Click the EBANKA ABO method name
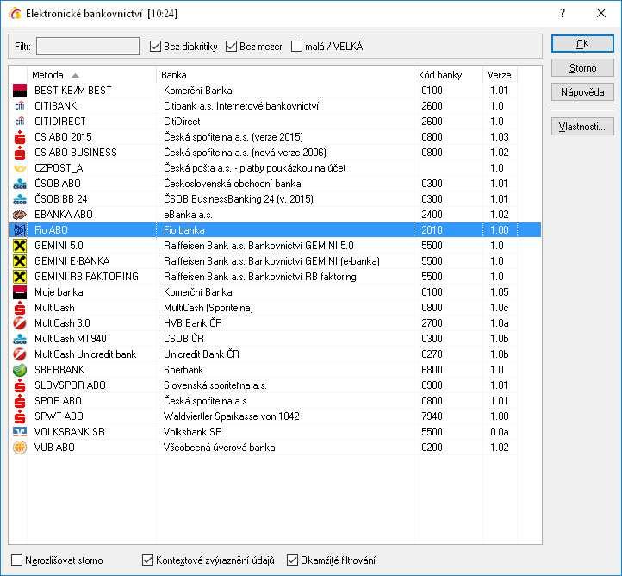Image resolution: width=622 pixels, height=576 pixels. [x=64, y=215]
